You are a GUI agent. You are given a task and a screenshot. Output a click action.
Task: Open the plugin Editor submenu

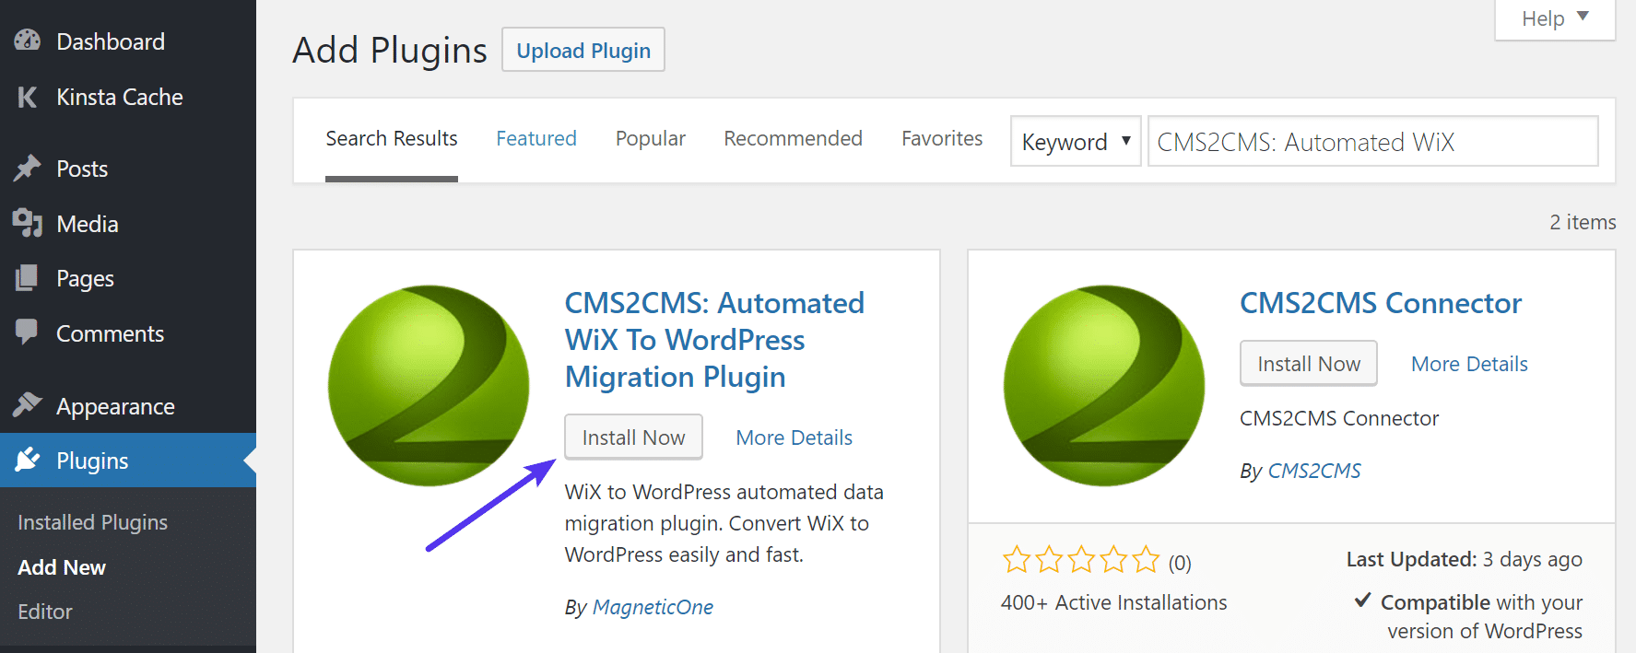pos(45,612)
